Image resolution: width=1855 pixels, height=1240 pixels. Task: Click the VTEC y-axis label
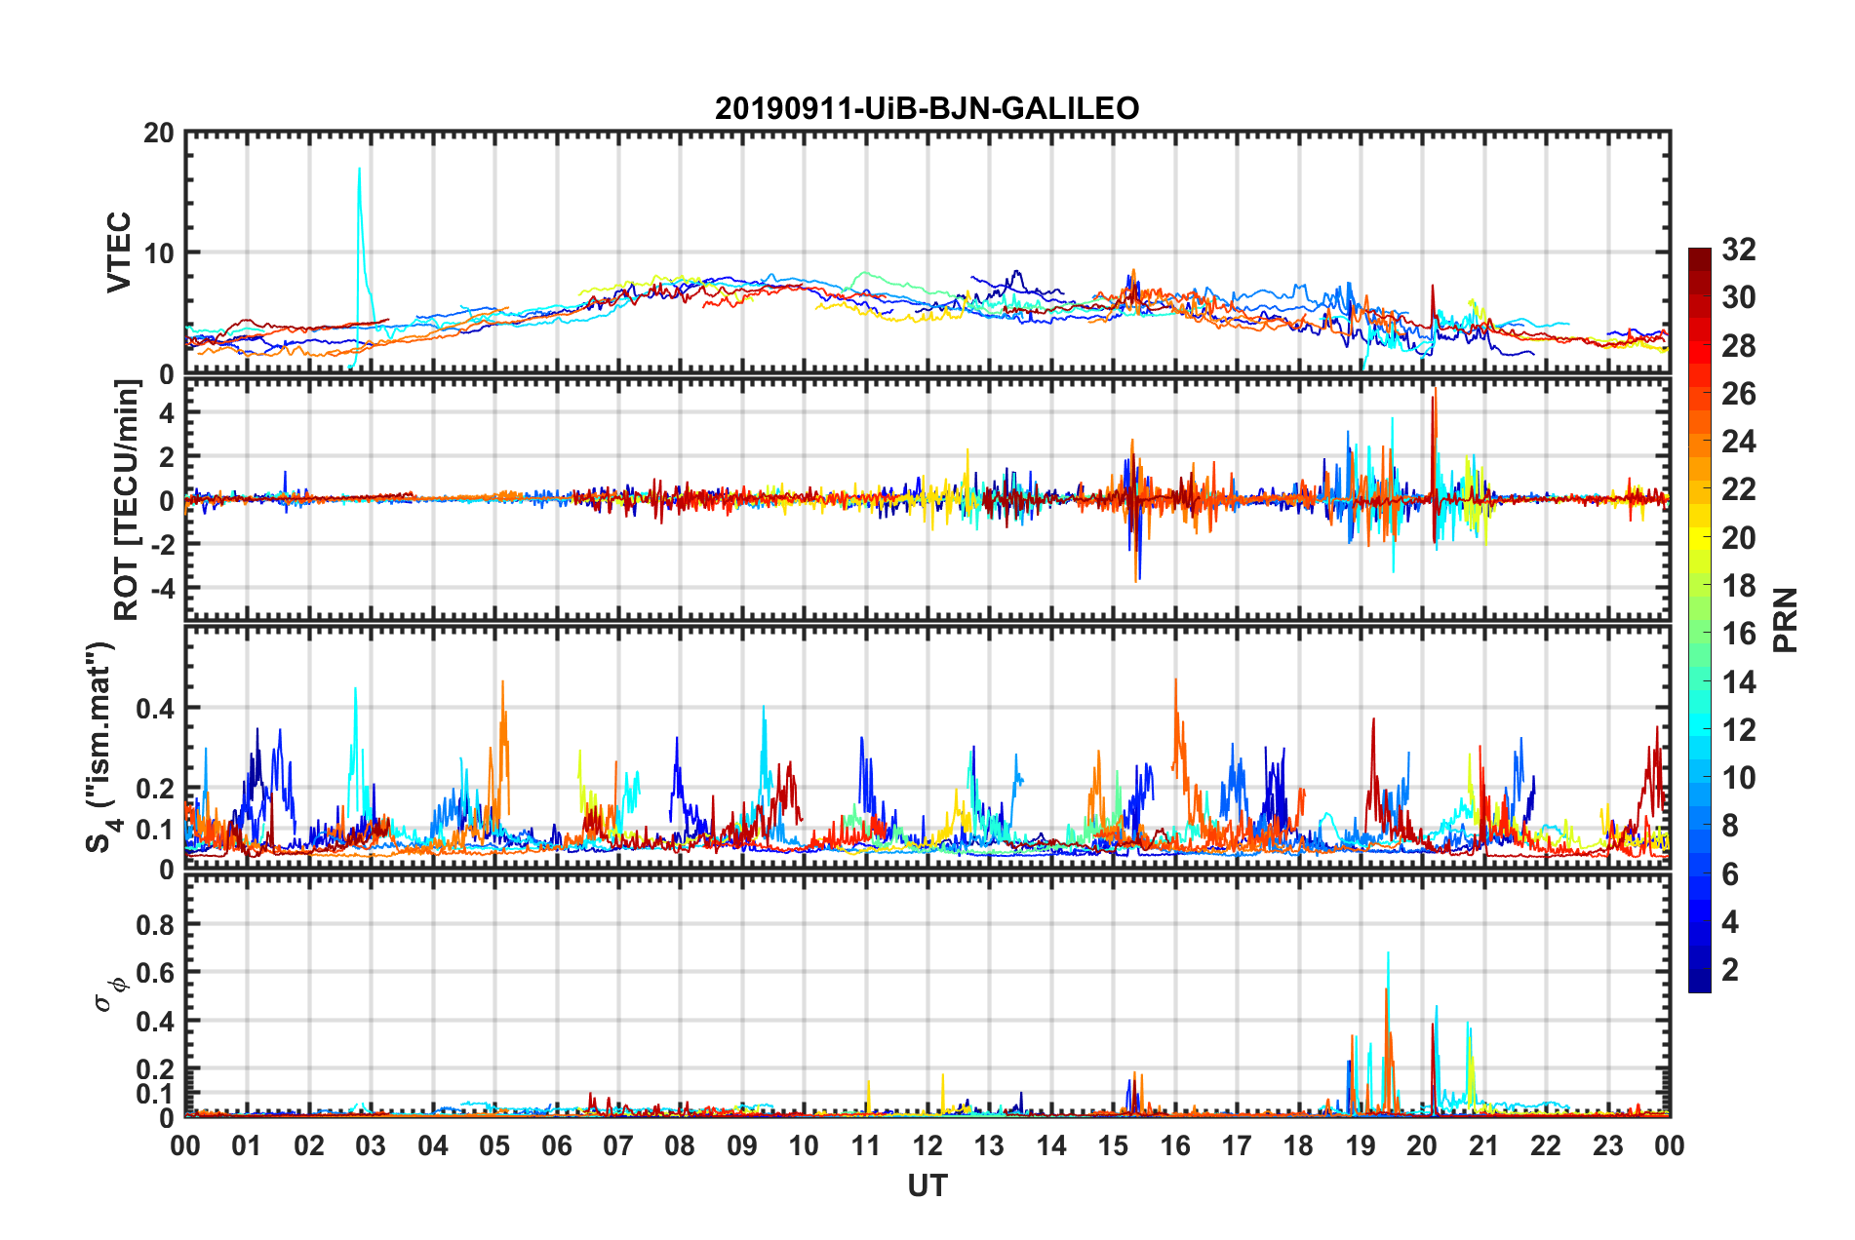tap(118, 252)
